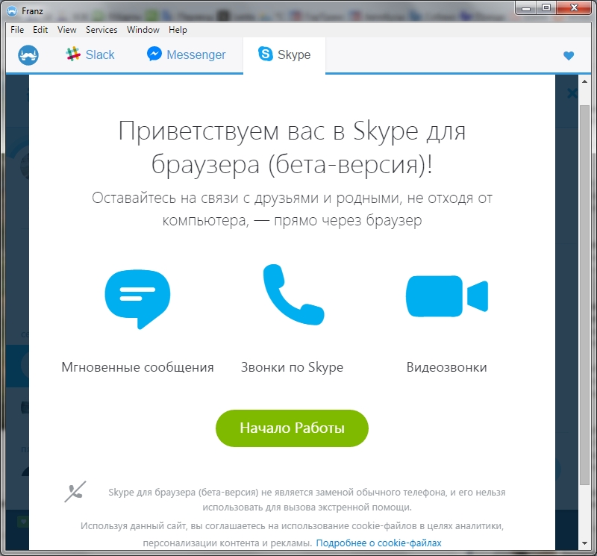
Task: Click the instant messages chat bubble icon
Action: [137, 299]
